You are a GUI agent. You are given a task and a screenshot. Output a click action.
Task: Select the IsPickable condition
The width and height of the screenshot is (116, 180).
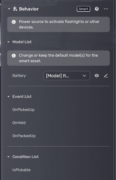[21, 170]
